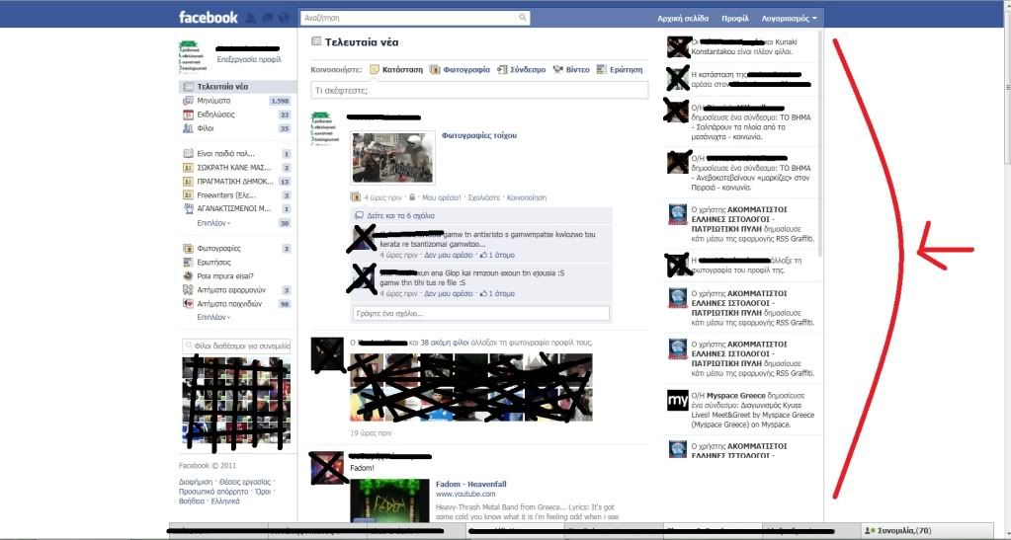Open the Fadom - Heavenfall video link
This screenshot has width=1011, height=540.
pyautogui.click(x=471, y=484)
